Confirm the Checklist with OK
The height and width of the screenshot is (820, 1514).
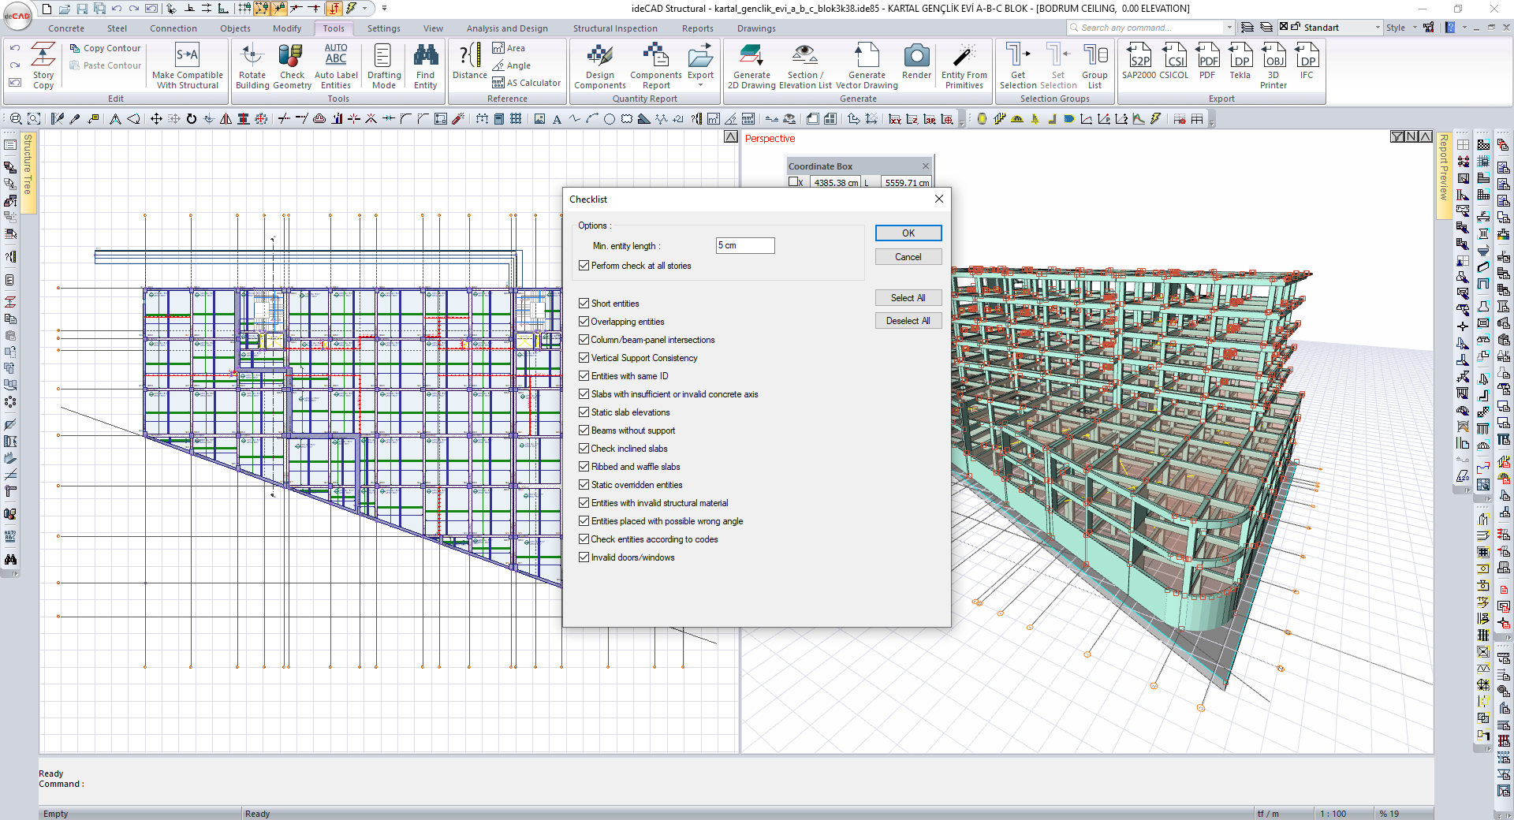click(908, 233)
